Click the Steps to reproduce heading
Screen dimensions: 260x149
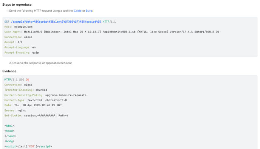pyautogui.click(x=17, y=5)
